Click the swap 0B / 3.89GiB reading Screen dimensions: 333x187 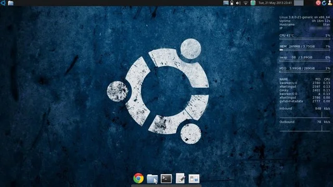point(296,57)
